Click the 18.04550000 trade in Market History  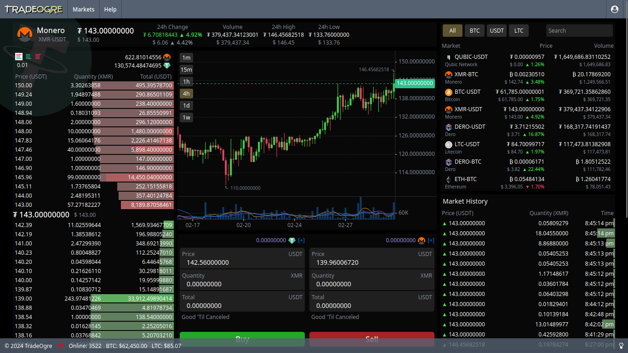coord(528,233)
